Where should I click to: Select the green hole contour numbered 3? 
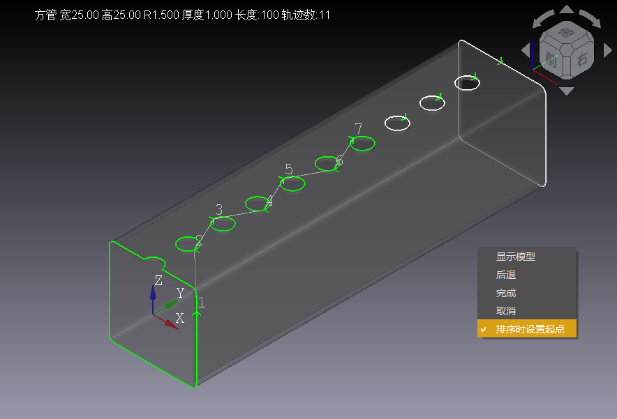(223, 224)
